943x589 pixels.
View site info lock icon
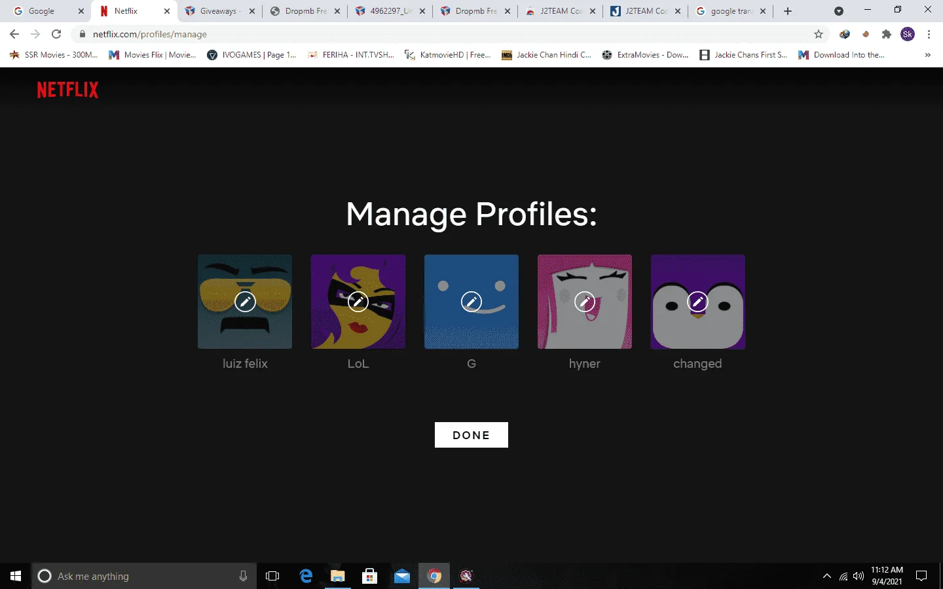click(x=82, y=34)
